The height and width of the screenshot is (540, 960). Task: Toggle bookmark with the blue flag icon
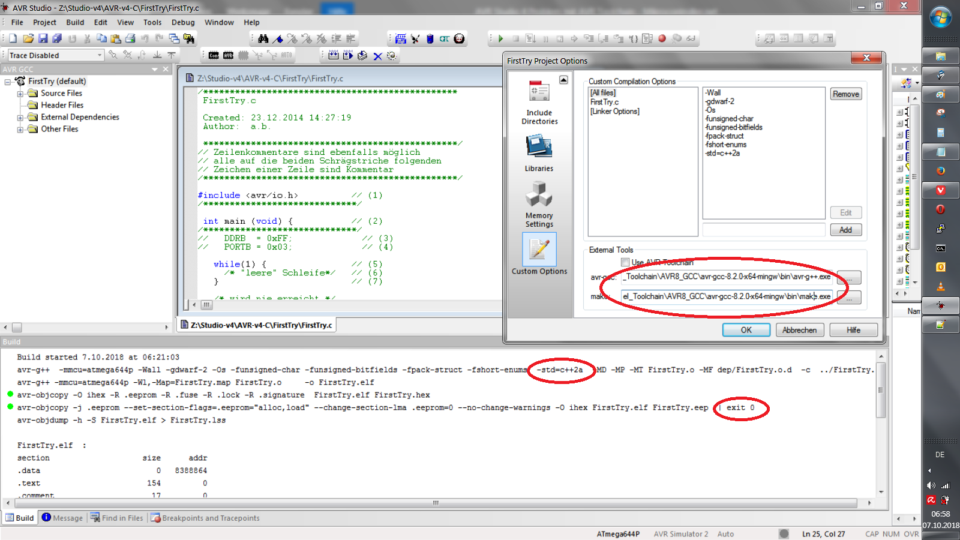(x=278, y=38)
